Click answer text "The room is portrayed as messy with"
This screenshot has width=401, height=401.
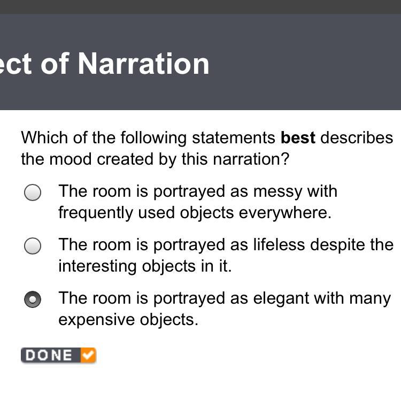[x=198, y=191]
